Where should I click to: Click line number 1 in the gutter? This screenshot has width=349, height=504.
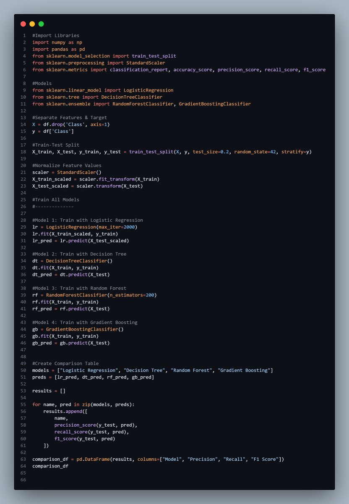click(24, 35)
